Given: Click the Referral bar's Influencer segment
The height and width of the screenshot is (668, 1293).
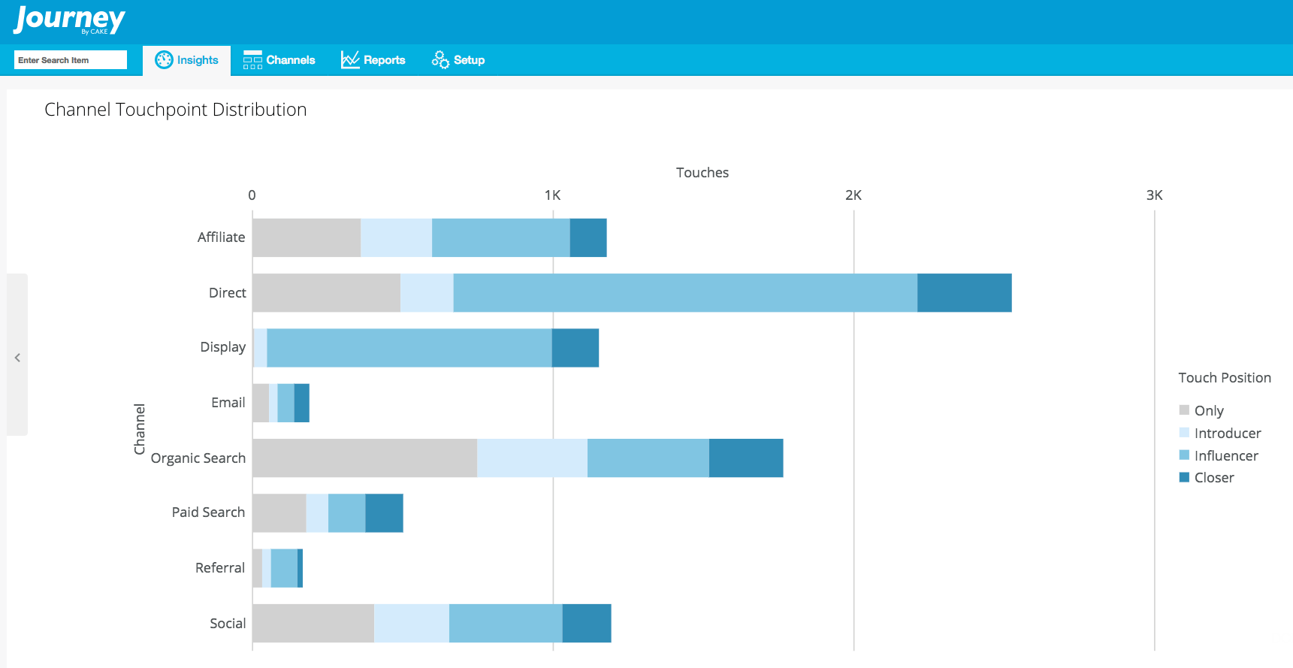Looking at the screenshot, I should (x=284, y=568).
